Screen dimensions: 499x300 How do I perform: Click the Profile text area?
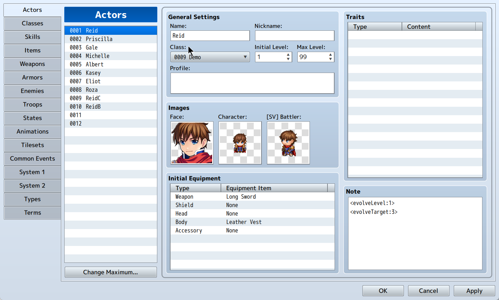click(252, 83)
